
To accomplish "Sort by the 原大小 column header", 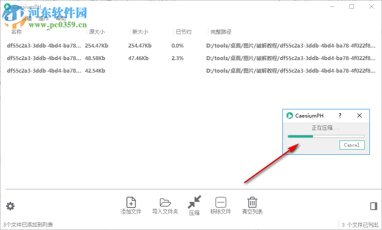I will click(97, 32).
